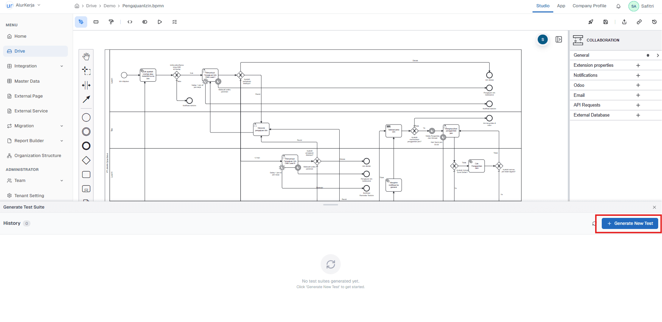Go to Demo folder breadcrumb
The image size is (662, 322).
pos(109,6)
